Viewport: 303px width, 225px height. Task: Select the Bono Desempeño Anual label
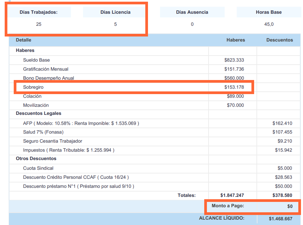click(49, 78)
